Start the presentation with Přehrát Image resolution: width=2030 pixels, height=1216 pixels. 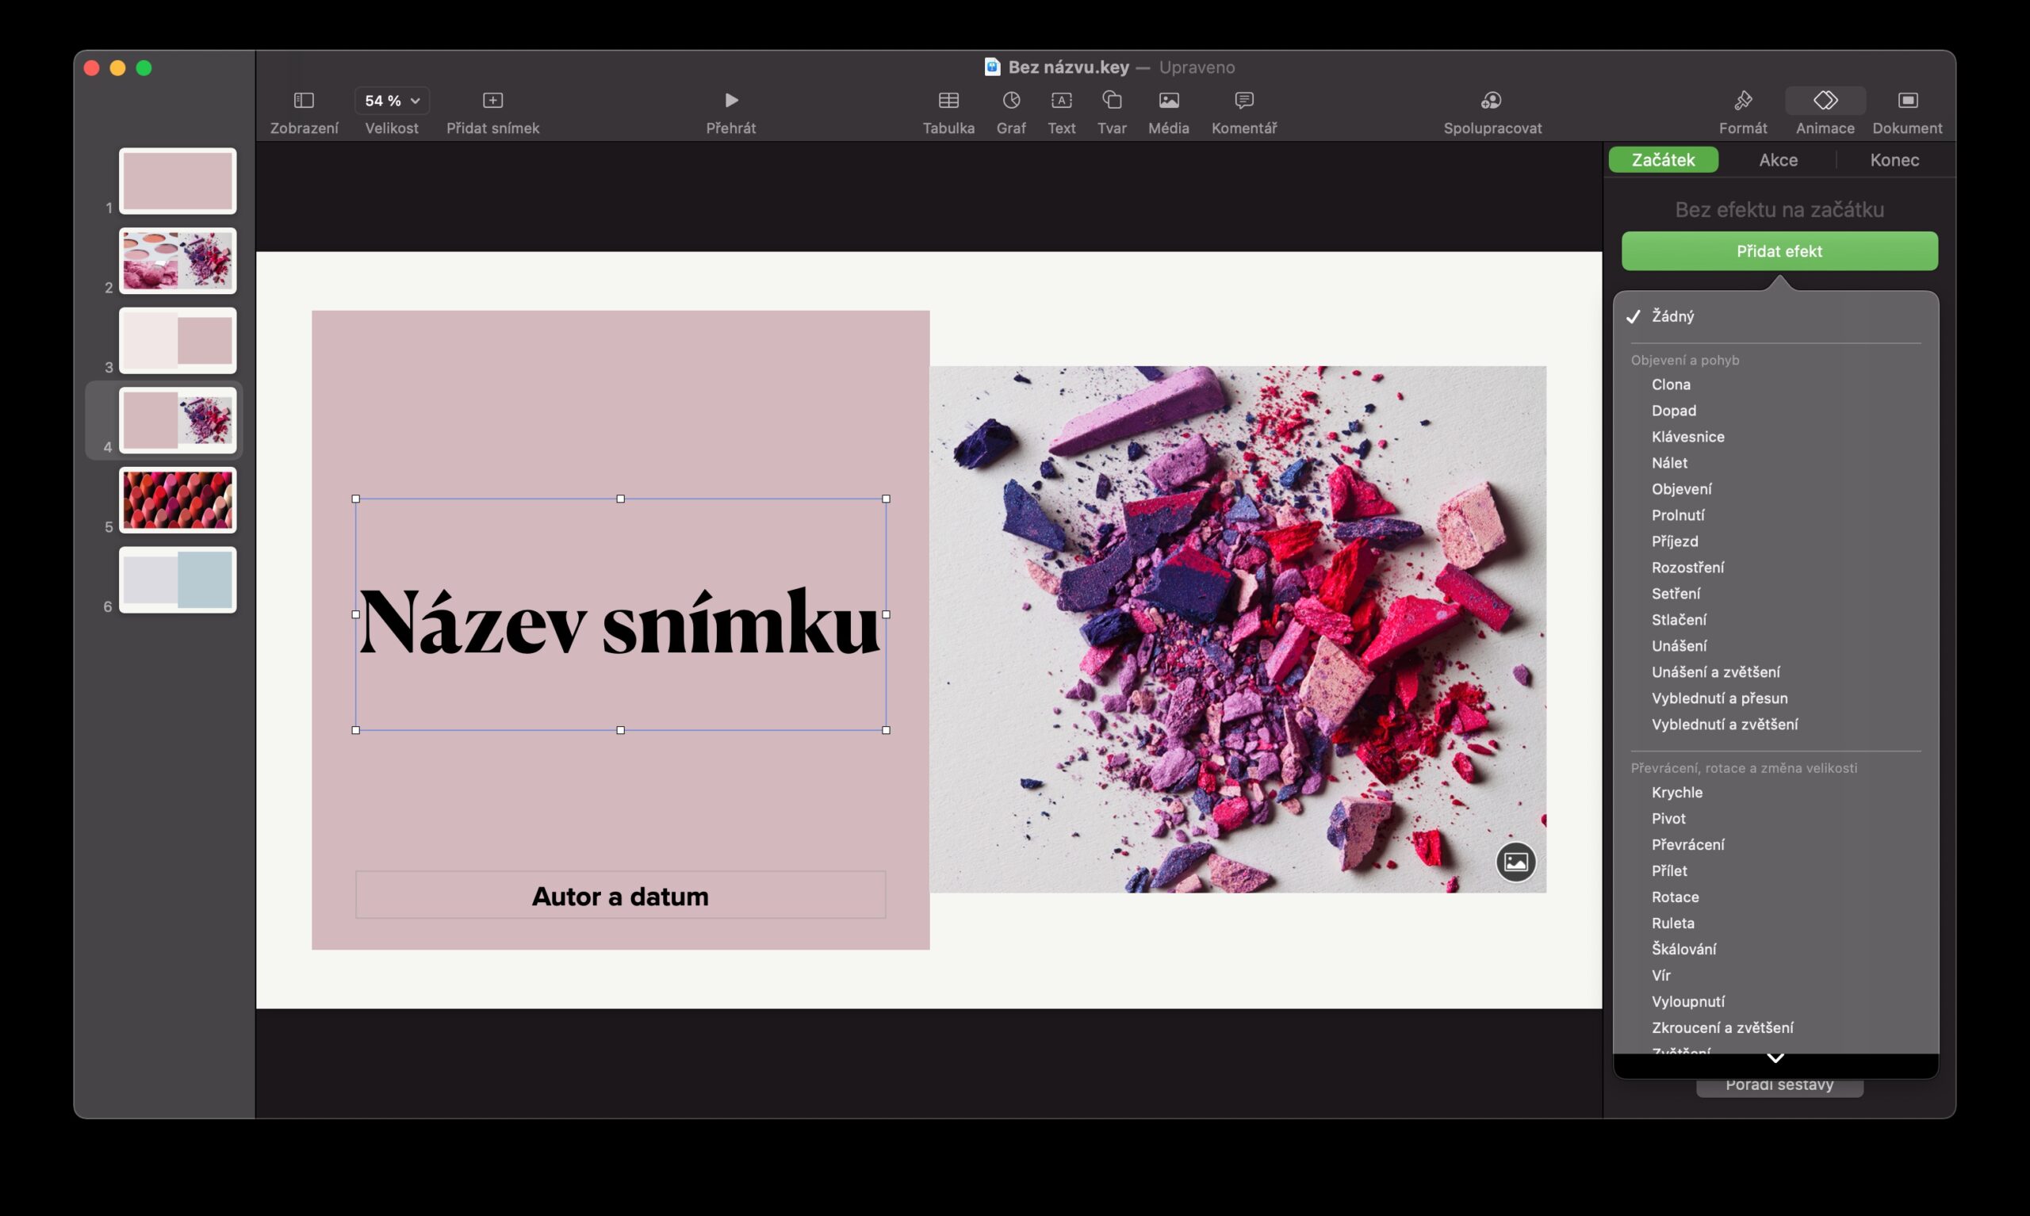click(730, 100)
